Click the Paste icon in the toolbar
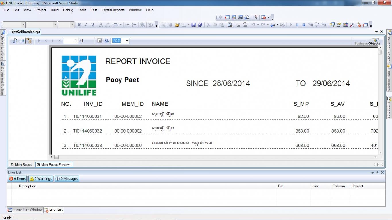This screenshot has height=220, width=392. [222, 25]
